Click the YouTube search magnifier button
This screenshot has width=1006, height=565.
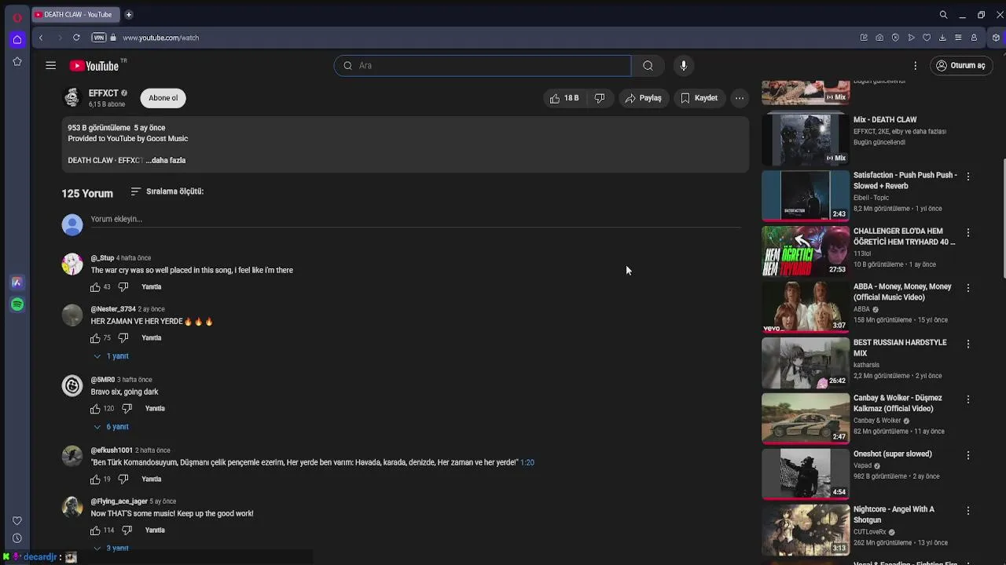coord(648,66)
